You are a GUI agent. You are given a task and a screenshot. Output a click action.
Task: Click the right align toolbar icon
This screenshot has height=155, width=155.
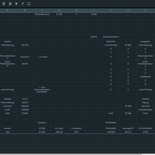(10, 4)
